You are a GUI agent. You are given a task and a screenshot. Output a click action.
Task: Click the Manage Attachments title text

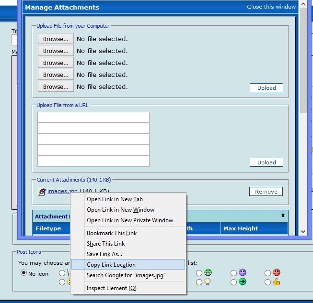click(x=62, y=7)
